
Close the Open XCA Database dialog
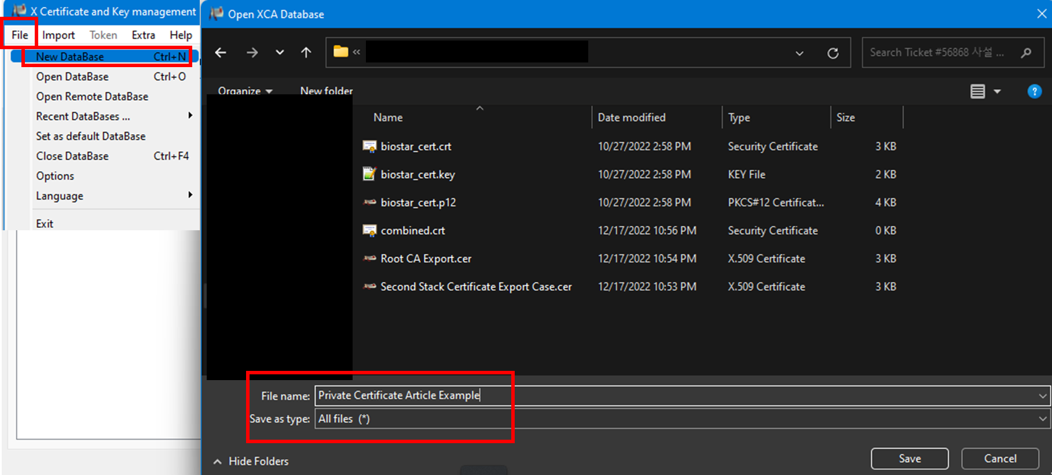pos(1042,14)
